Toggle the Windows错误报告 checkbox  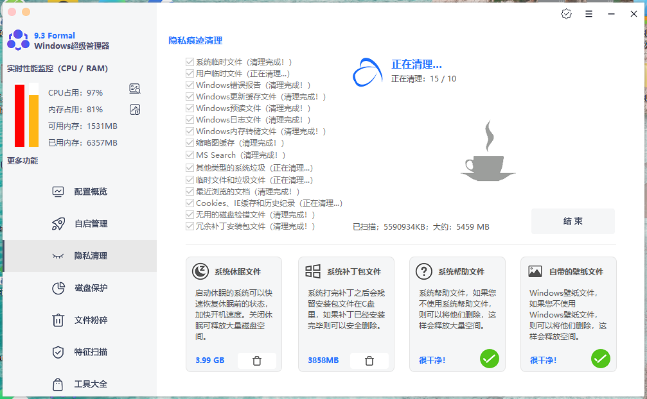pyautogui.click(x=190, y=85)
